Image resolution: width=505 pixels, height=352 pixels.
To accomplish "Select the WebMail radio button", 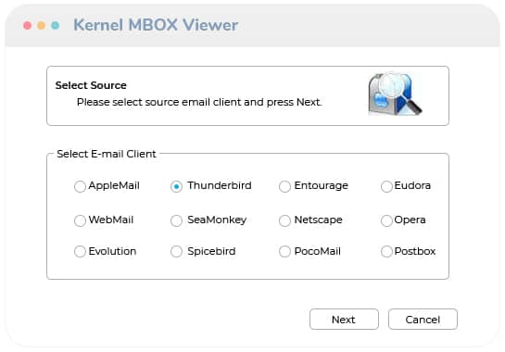I will [80, 220].
